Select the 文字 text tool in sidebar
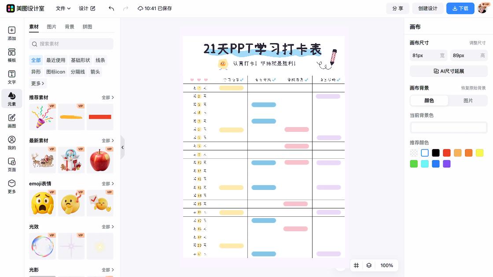493x277 pixels. pyautogui.click(x=11, y=77)
